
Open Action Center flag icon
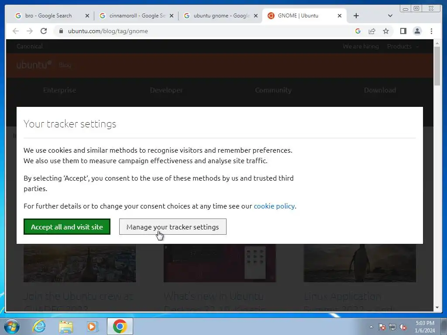pos(382,327)
